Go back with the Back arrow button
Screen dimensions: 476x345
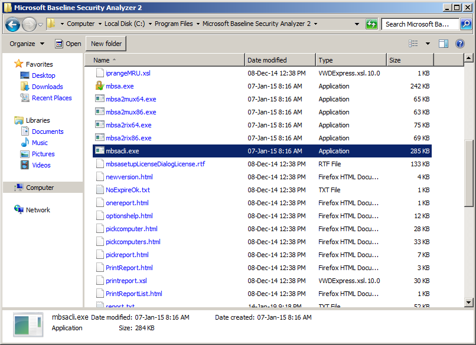(x=13, y=24)
